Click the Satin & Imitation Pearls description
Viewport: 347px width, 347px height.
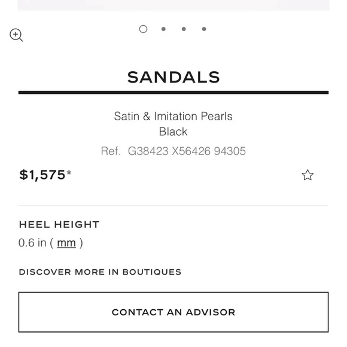pos(173,116)
